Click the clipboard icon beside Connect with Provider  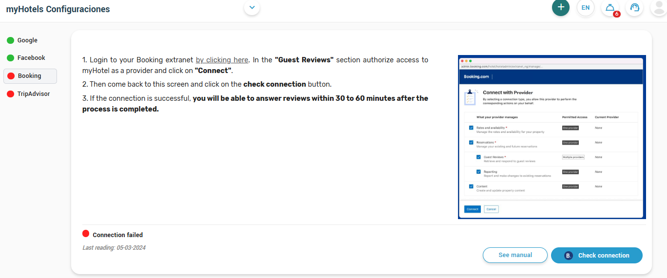(470, 96)
